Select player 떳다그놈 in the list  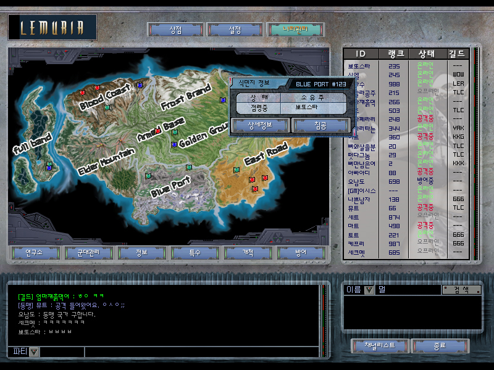click(406, 155)
